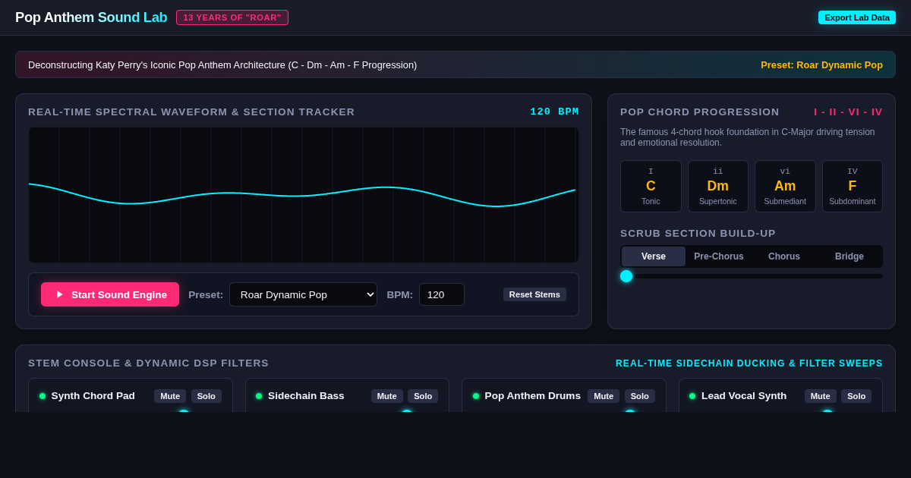Select the Dm Supertonic chord card
Viewport: 911px width, 478px height.
click(x=718, y=186)
